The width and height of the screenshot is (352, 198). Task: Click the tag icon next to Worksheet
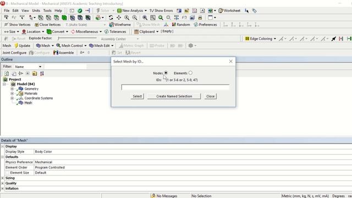tap(254, 10)
